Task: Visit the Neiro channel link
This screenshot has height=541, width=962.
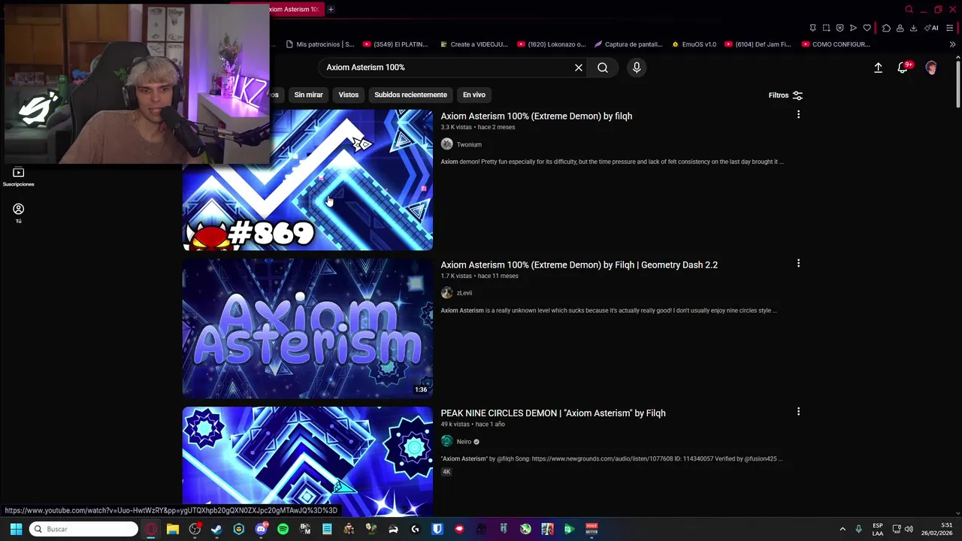Action: point(464,442)
